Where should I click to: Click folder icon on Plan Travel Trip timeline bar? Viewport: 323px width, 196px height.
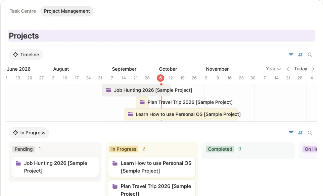pyautogui.click(x=142, y=102)
